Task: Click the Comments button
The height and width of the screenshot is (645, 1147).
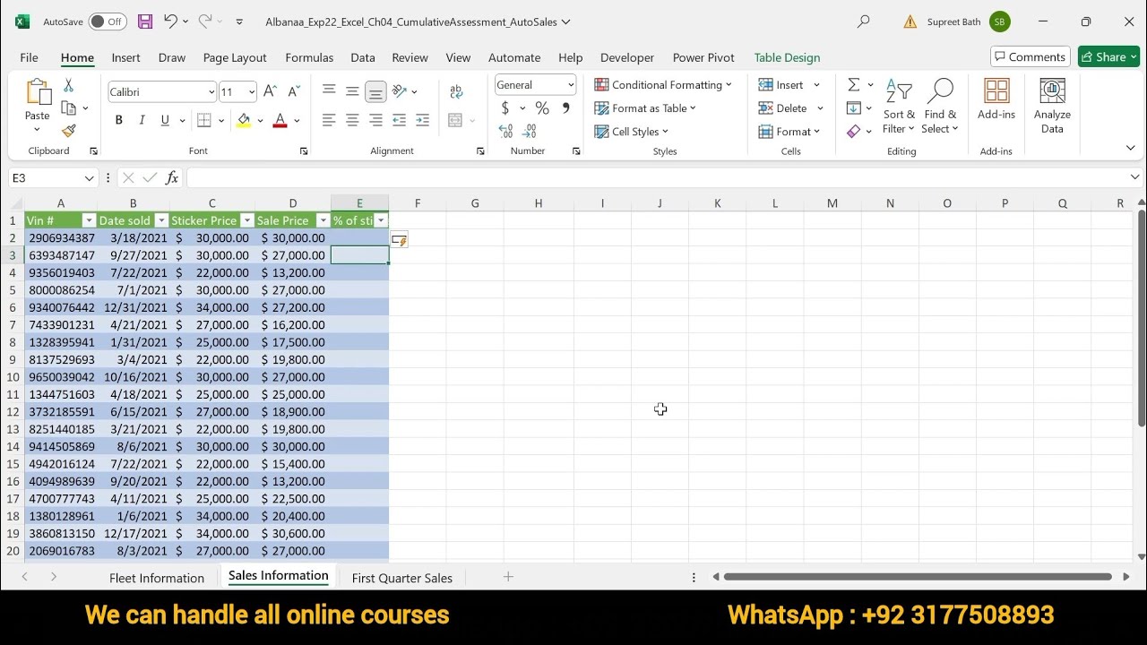Action: [x=1031, y=56]
